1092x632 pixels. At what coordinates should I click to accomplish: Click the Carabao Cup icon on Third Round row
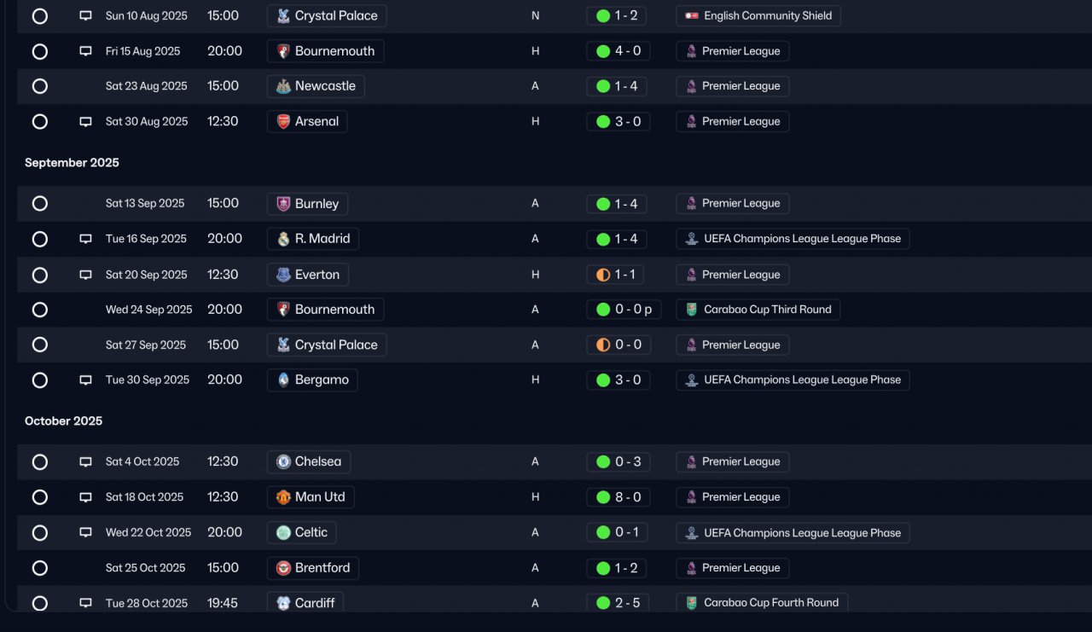(692, 310)
